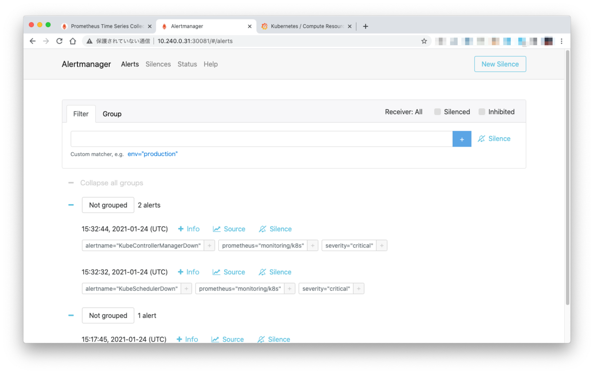This screenshot has height=374, width=594.
Task: Insert env="production" example matcher
Action: pos(152,154)
